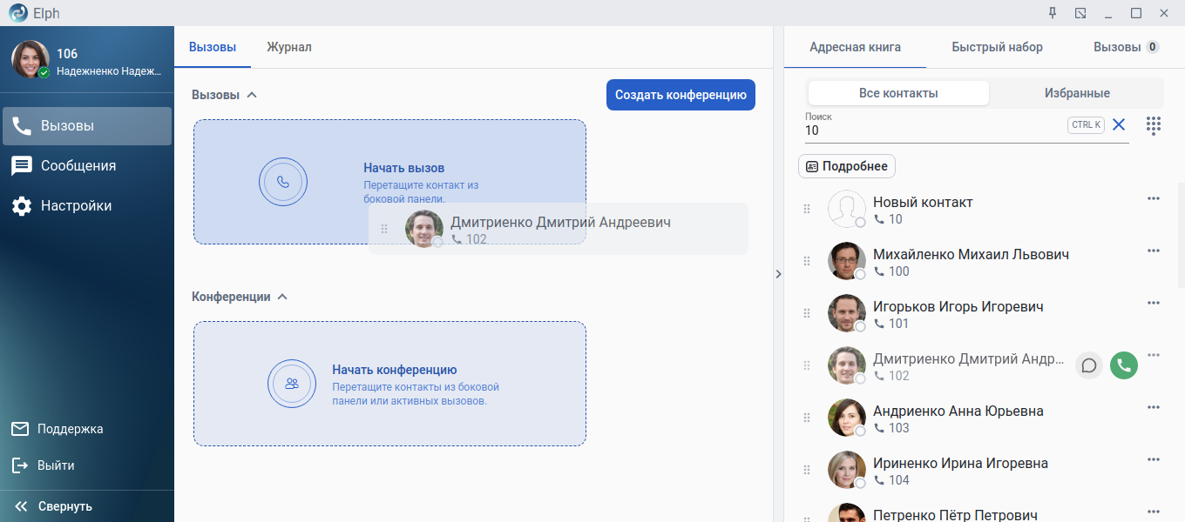Switch to compact window mode icon

1080,13
